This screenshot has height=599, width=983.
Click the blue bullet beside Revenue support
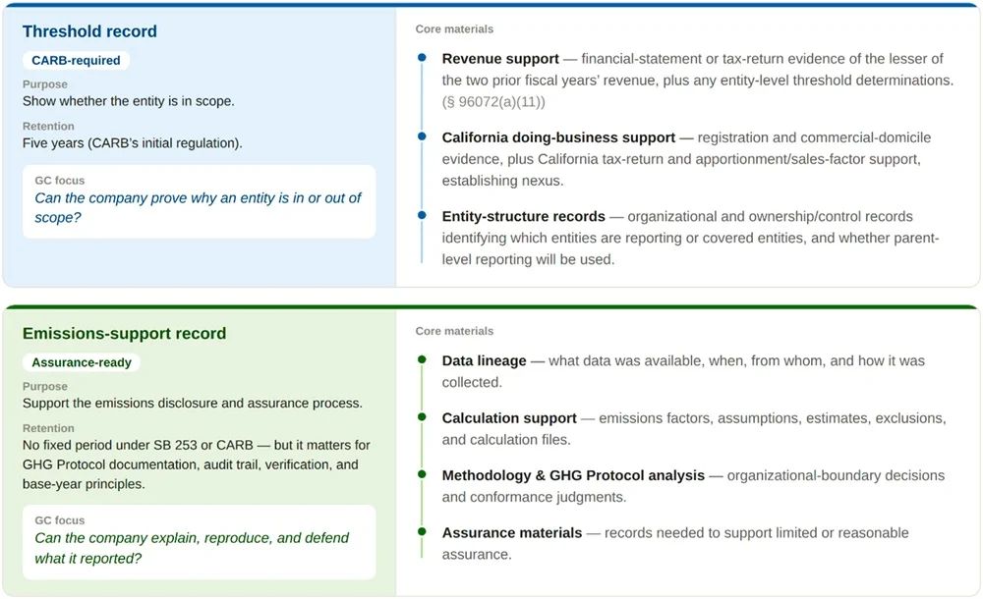point(422,58)
